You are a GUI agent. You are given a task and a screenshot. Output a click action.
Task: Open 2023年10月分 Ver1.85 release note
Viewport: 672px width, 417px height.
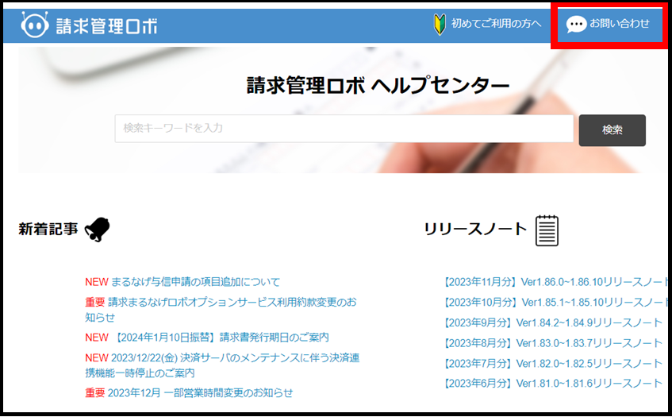[x=554, y=303]
